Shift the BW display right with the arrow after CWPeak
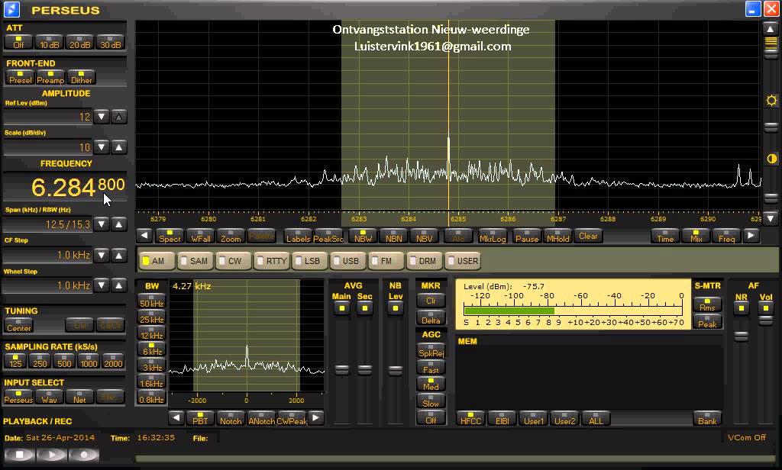The width and height of the screenshot is (782, 470). click(x=315, y=417)
